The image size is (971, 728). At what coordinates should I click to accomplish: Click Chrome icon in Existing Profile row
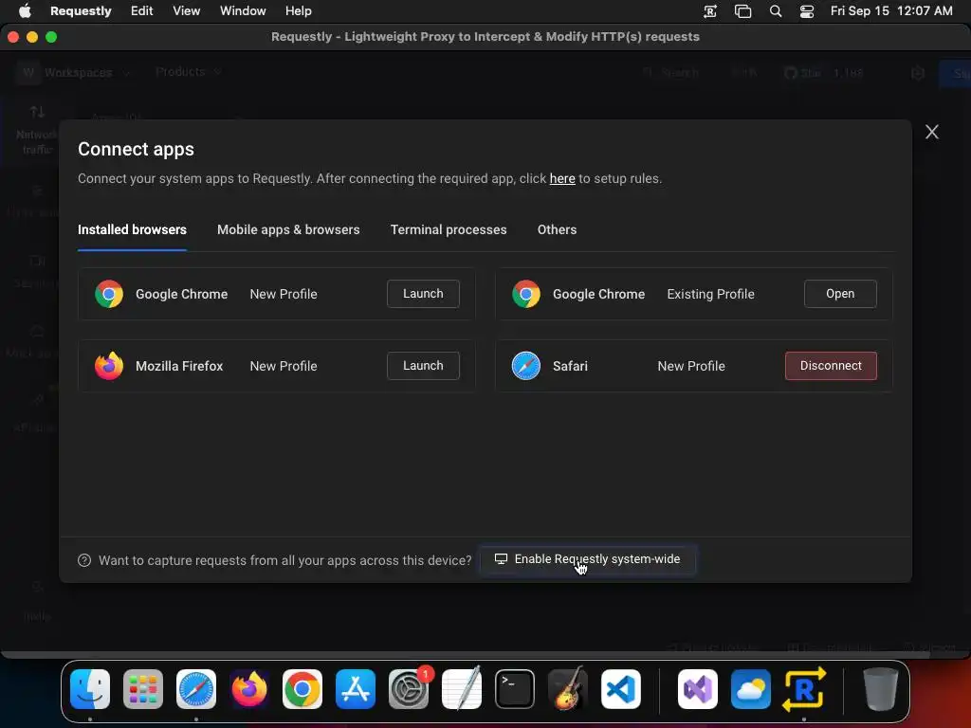[x=526, y=294]
